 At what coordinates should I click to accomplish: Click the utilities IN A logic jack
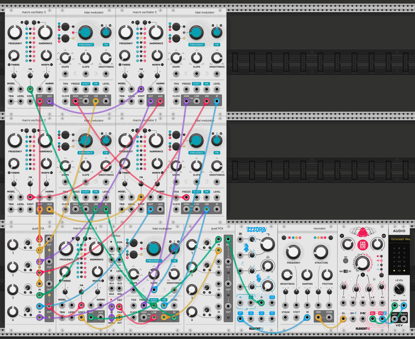[111, 278]
